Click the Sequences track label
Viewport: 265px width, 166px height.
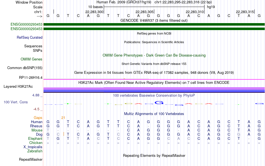pyautogui.click(x=33, y=46)
